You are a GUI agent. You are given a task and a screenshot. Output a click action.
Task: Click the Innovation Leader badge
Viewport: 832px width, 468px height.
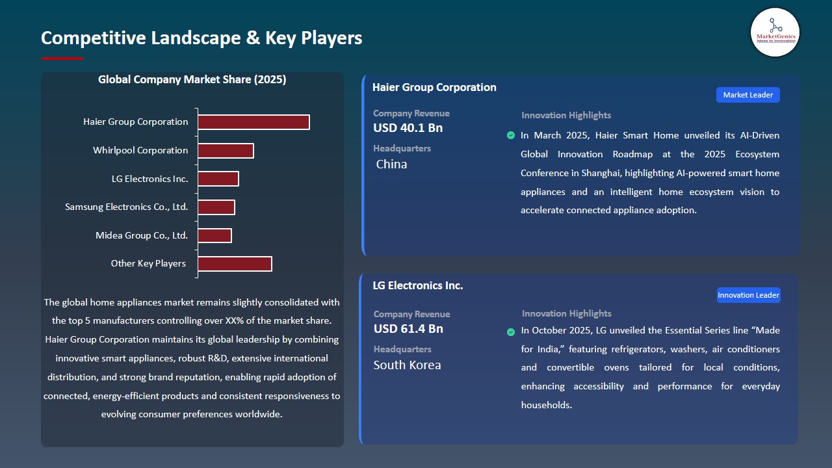(x=748, y=294)
